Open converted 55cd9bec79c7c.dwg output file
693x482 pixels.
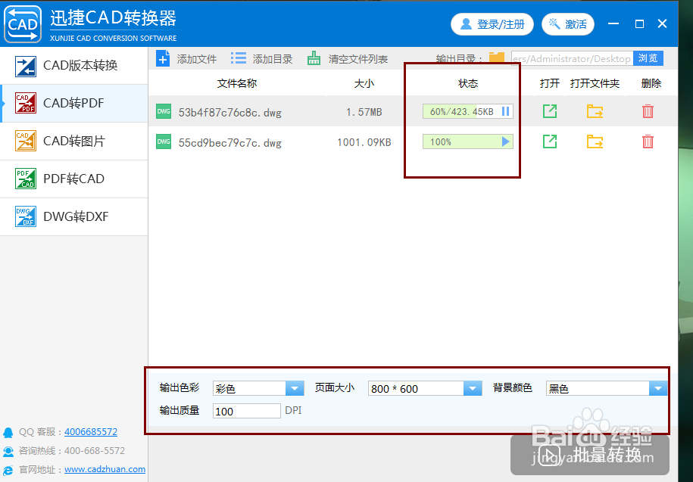[549, 141]
